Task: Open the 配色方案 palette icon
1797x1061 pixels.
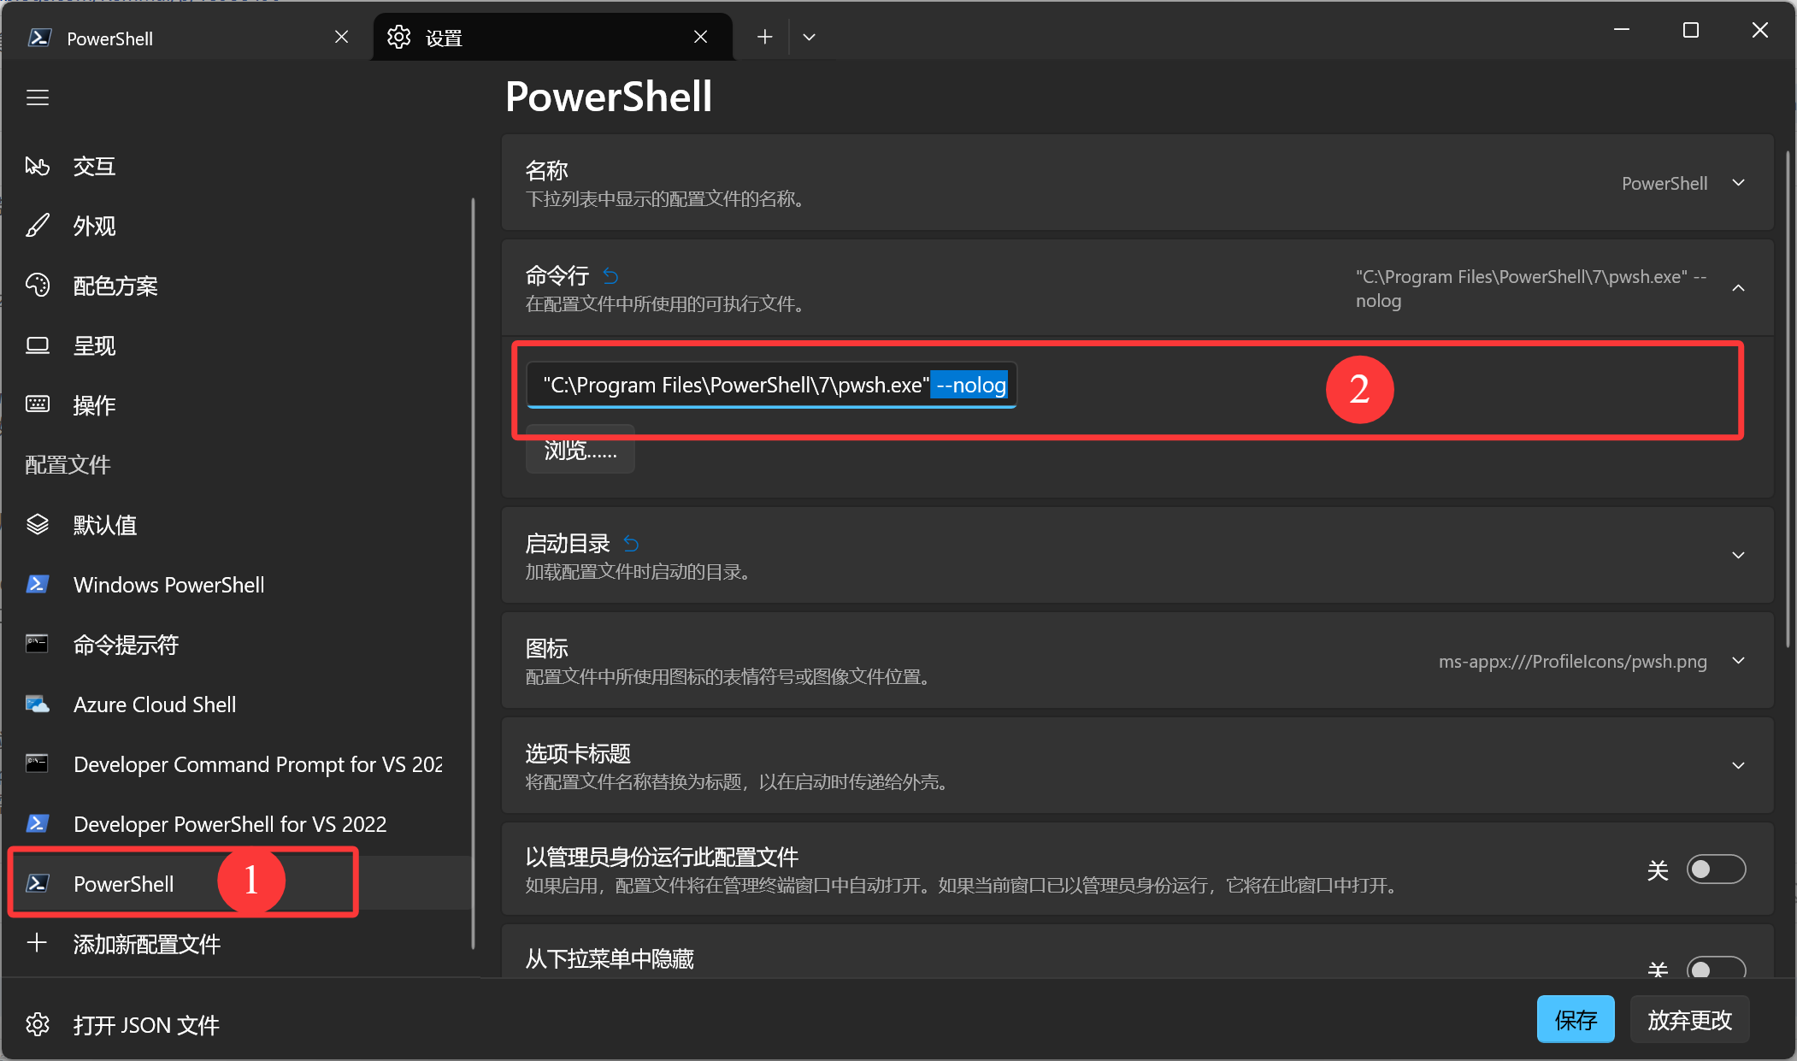Action: pyautogui.click(x=38, y=285)
